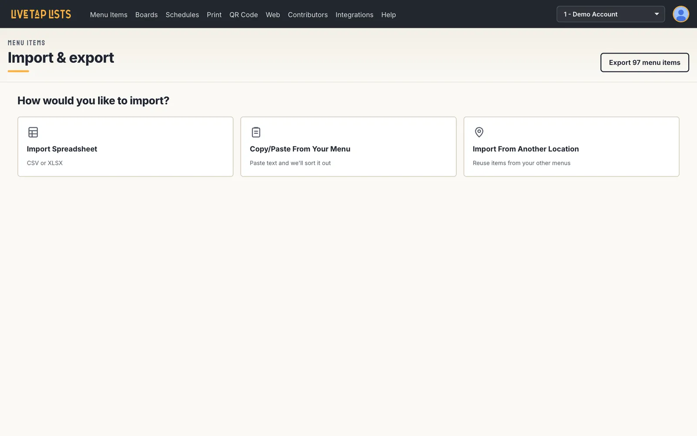Open the user avatar profile menu
Screen dimensions: 697x436
pyautogui.click(x=680, y=14)
